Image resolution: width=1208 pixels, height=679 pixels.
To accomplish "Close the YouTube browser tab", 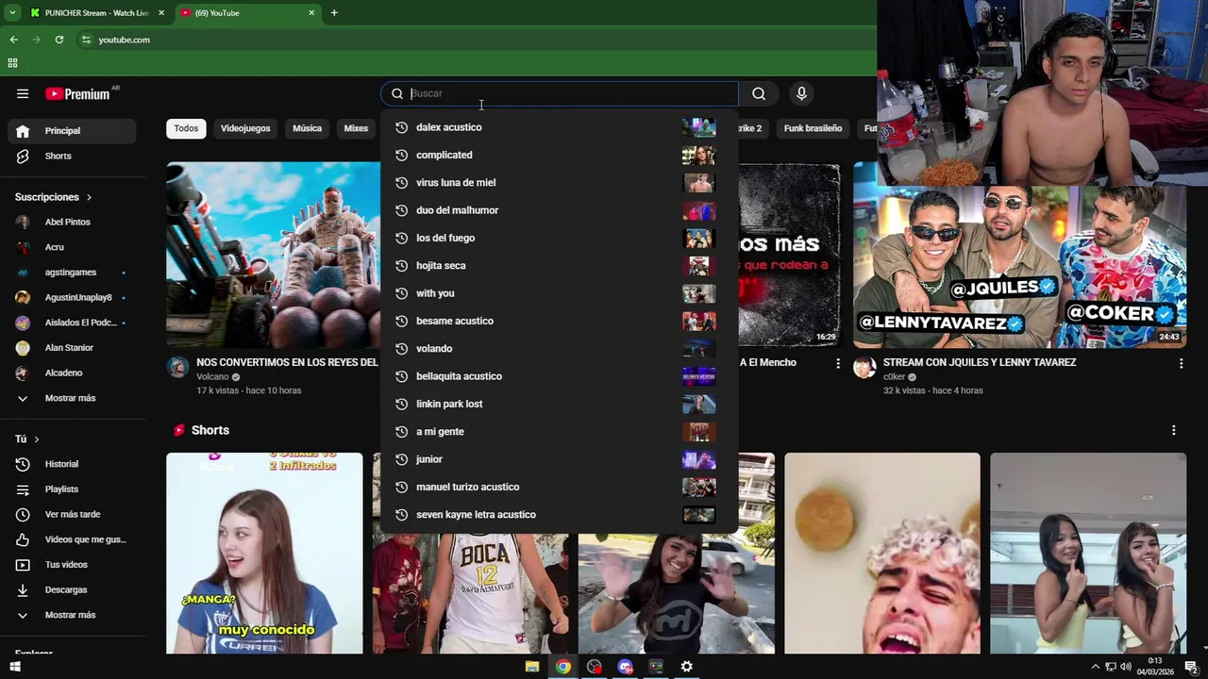I will [311, 13].
